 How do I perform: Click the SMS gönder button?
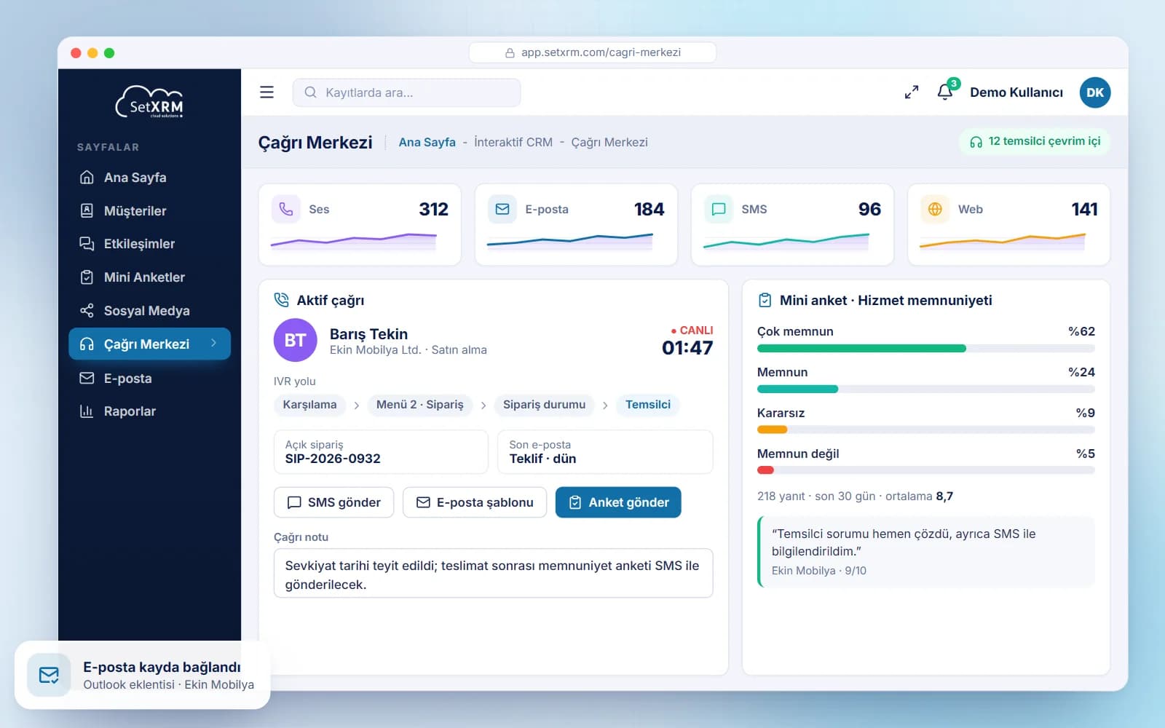click(x=333, y=502)
